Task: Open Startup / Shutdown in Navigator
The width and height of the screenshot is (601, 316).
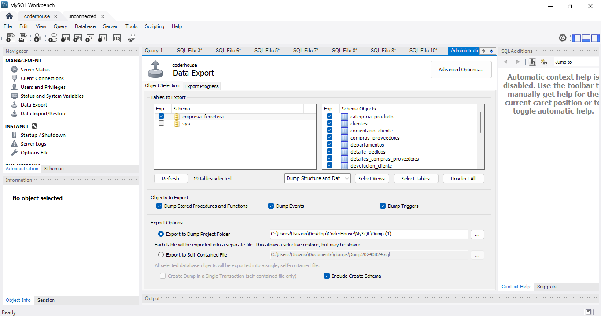Action: (x=43, y=135)
